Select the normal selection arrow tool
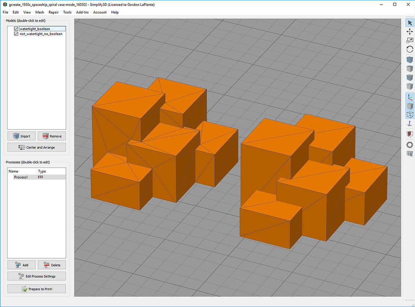 click(x=410, y=23)
